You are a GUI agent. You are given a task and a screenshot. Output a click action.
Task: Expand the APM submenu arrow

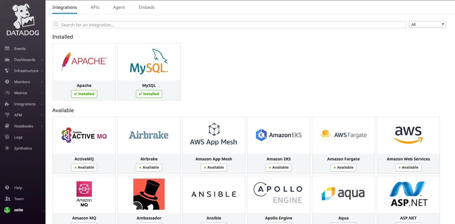pyautogui.click(x=42, y=115)
